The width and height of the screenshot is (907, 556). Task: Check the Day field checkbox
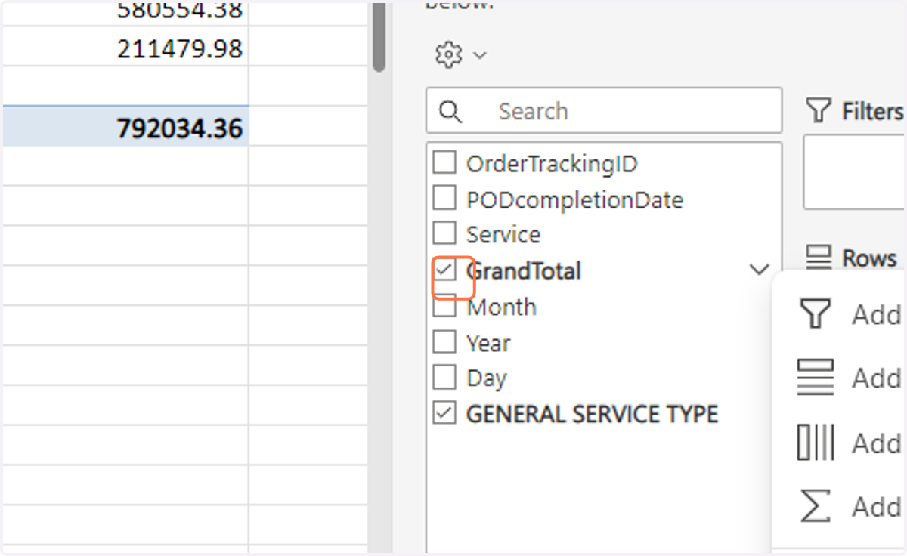point(444,377)
